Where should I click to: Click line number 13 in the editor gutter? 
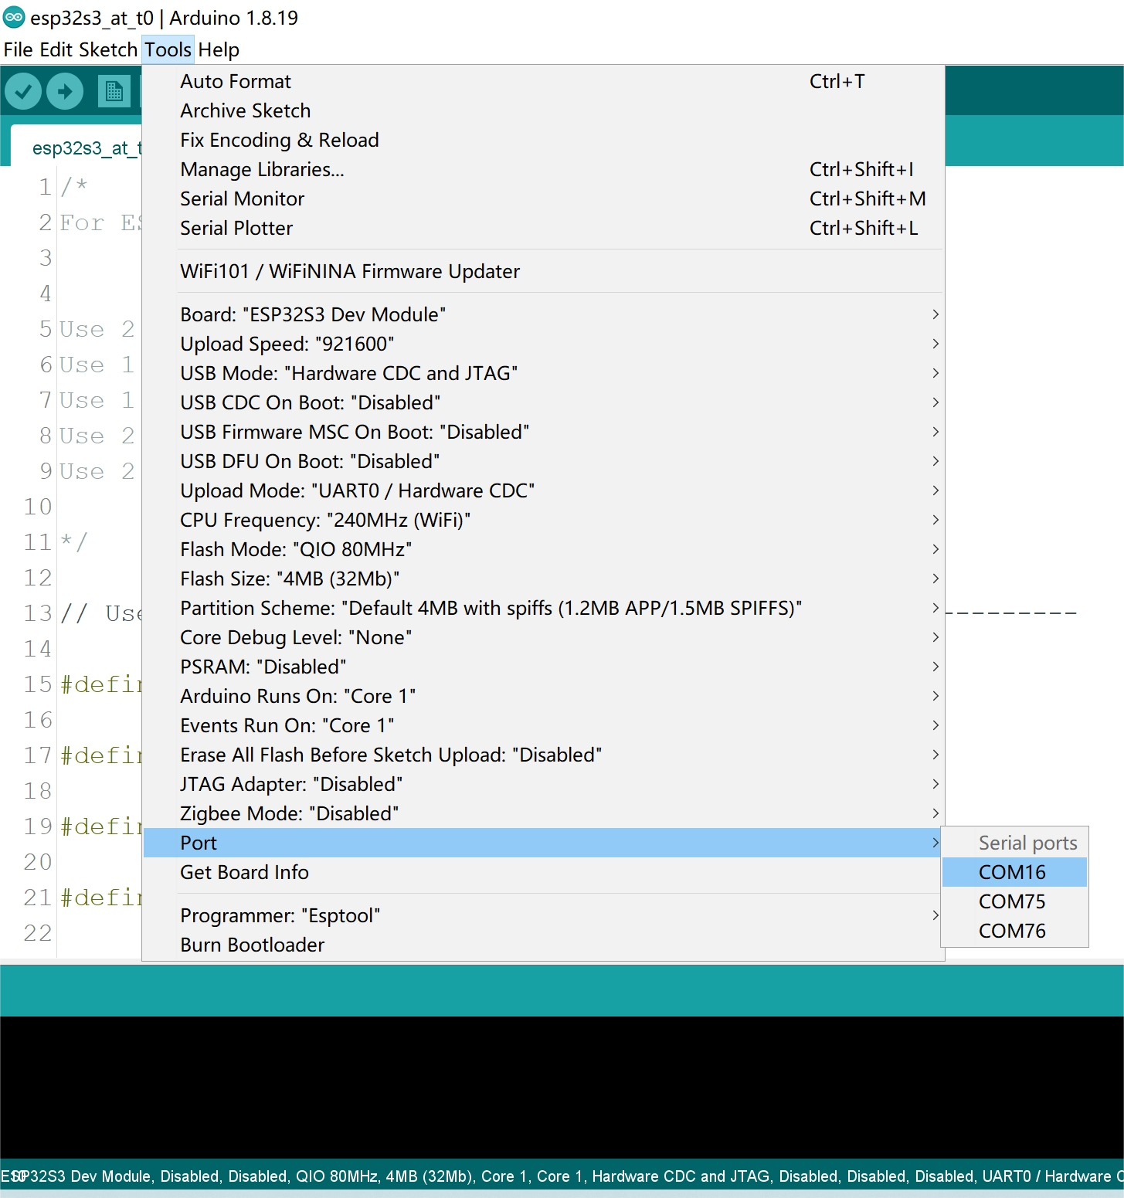click(x=38, y=613)
